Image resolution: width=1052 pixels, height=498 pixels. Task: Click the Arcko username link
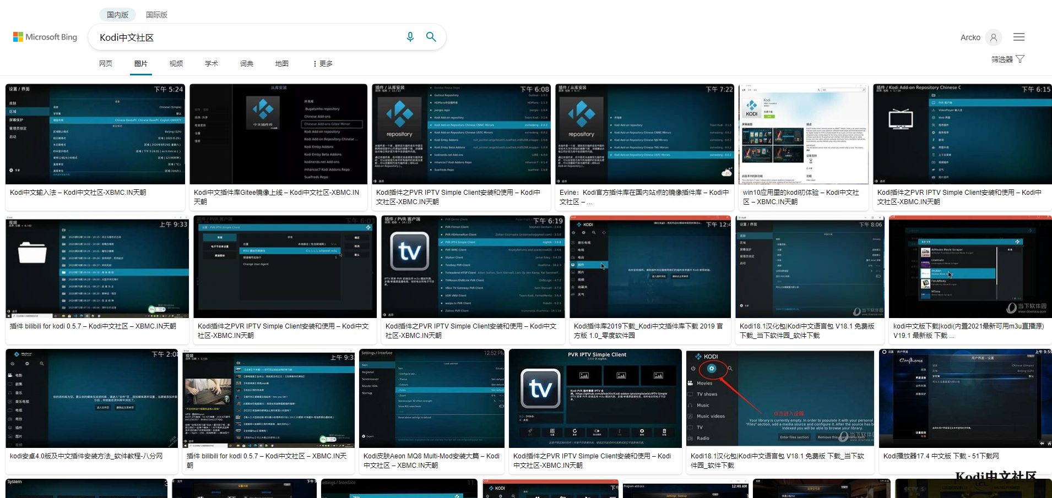tap(970, 37)
